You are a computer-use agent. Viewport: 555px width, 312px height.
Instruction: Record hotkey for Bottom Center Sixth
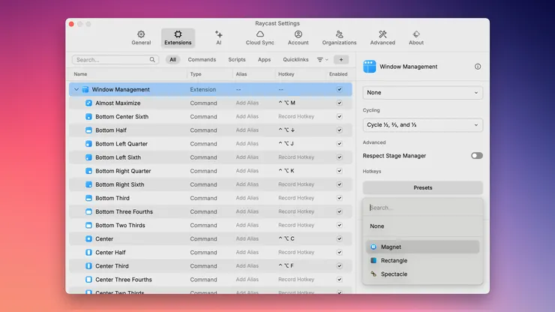pyautogui.click(x=296, y=116)
